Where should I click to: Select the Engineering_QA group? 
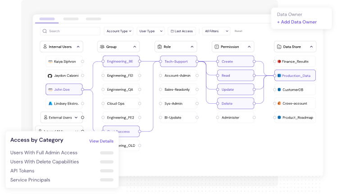coord(121,89)
